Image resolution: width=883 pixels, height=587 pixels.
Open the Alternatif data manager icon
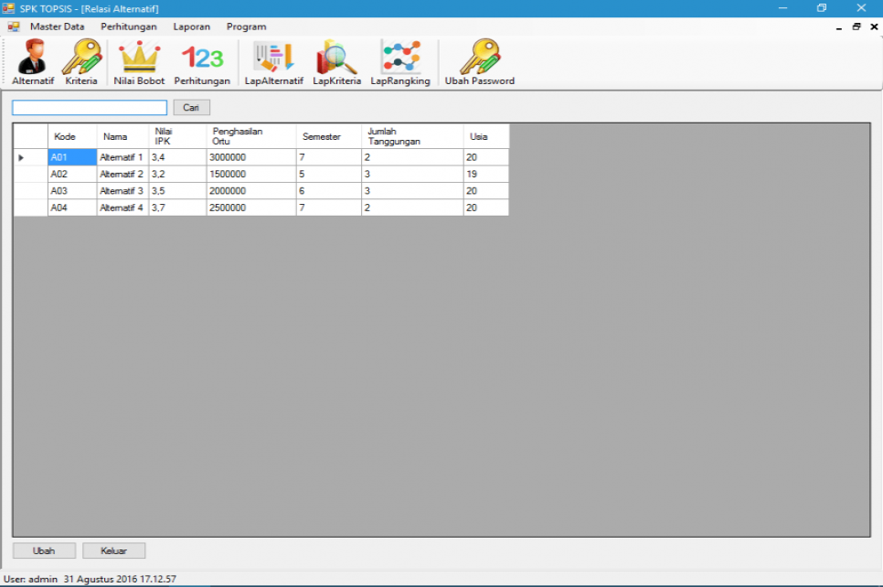pyautogui.click(x=32, y=59)
